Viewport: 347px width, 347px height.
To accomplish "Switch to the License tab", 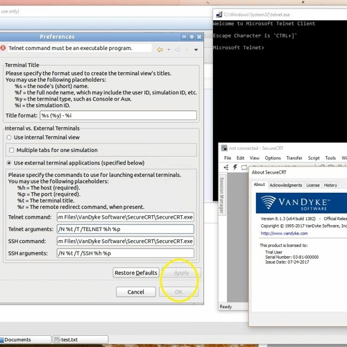I will click(313, 185).
